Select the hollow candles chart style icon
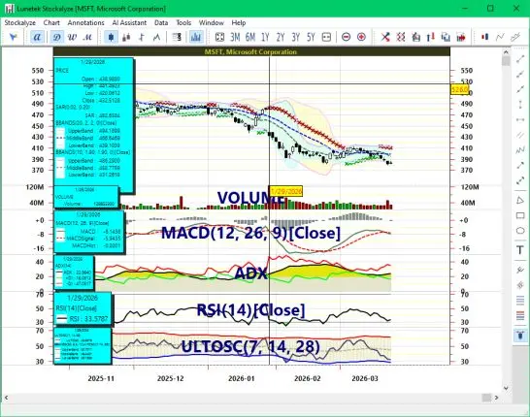Screen dimensions: 530x417 (126, 37)
